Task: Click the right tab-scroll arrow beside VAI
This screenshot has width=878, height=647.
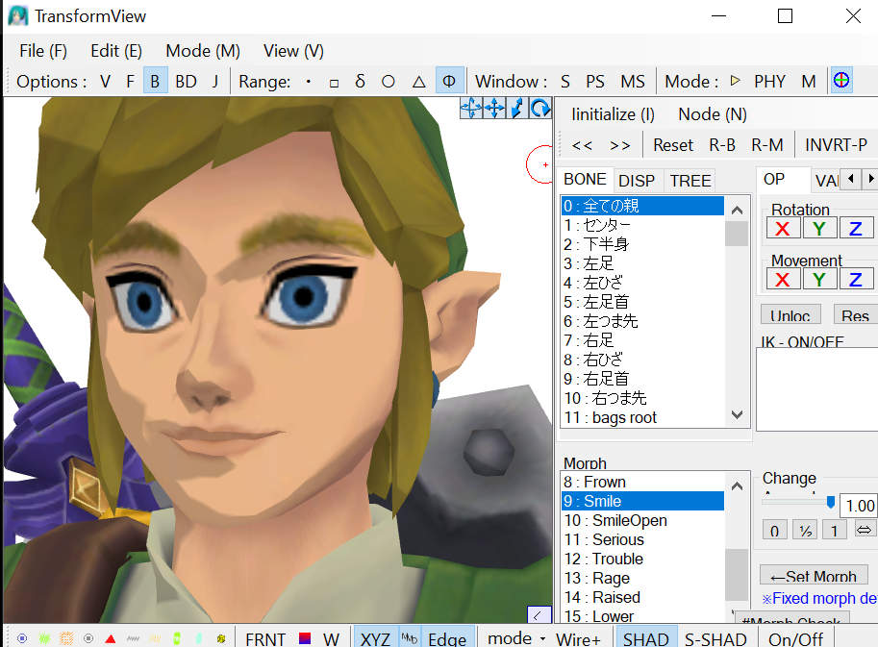Action: (x=870, y=179)
